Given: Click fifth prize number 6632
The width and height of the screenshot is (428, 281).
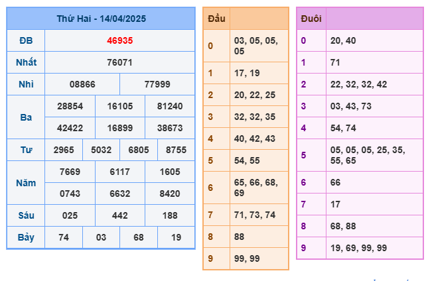Looking at the screenshot, I should pos(120,194).
